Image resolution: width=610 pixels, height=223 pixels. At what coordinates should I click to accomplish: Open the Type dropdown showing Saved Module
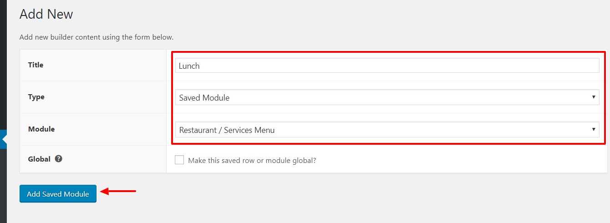tap(387, 97)
